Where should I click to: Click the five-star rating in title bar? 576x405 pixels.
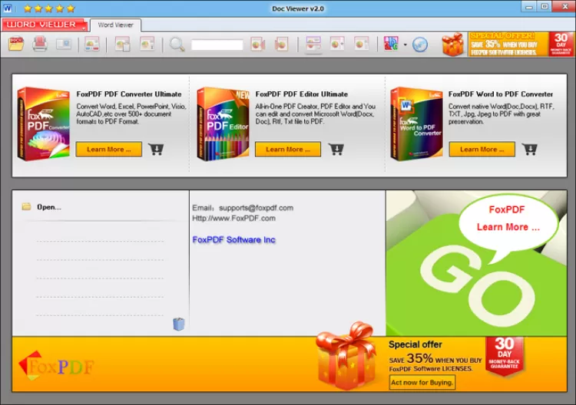click(x=49, y=8)
